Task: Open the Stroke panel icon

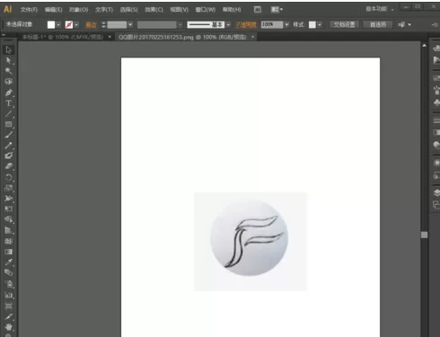Action: (x=436, y=120)
